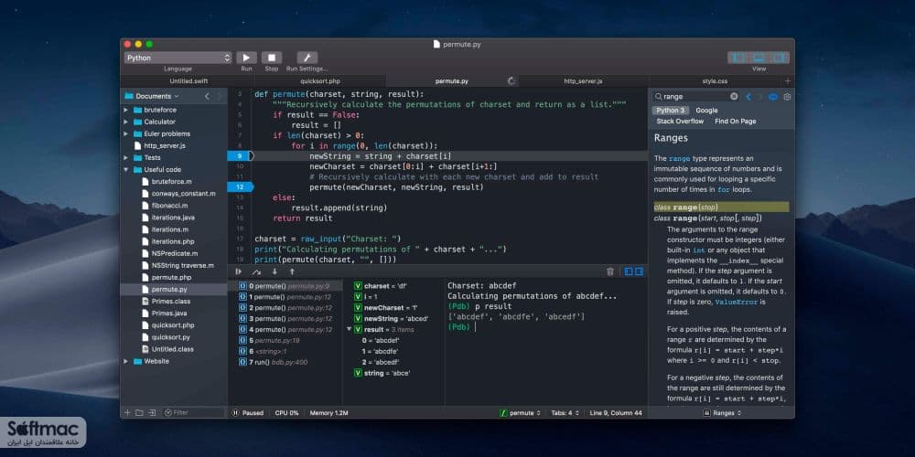915x457 pixels.
Task: Switch to the Untitled.swift tab
Action: (188, 81)
